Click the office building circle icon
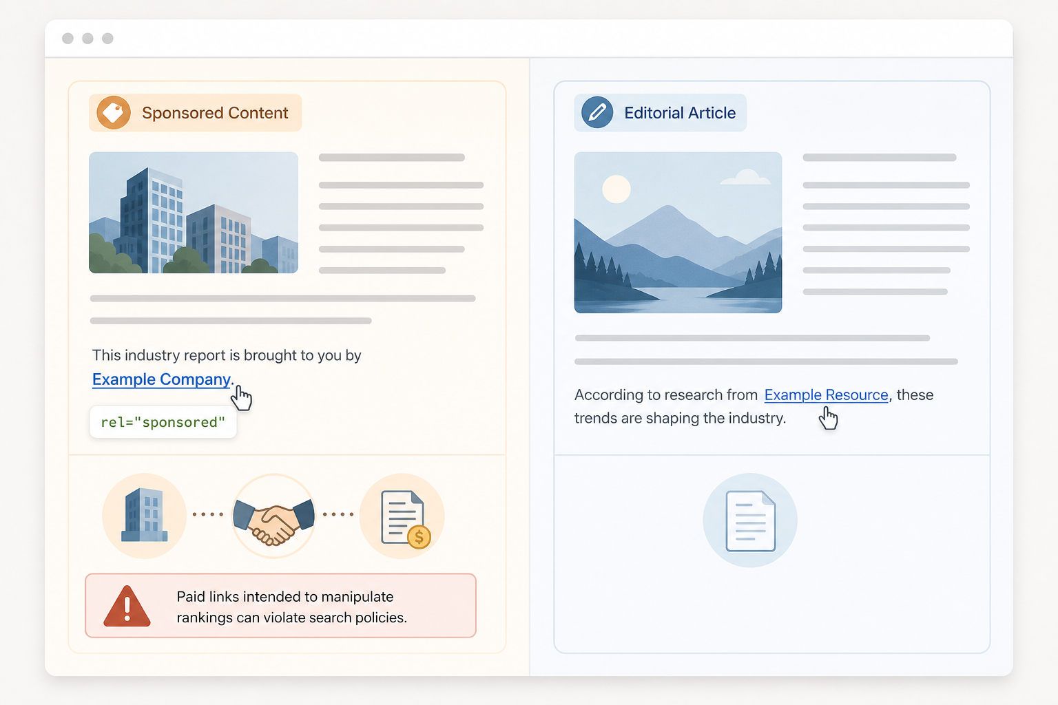The width and height of the screenshot is (1058, 705). (145, 515)
